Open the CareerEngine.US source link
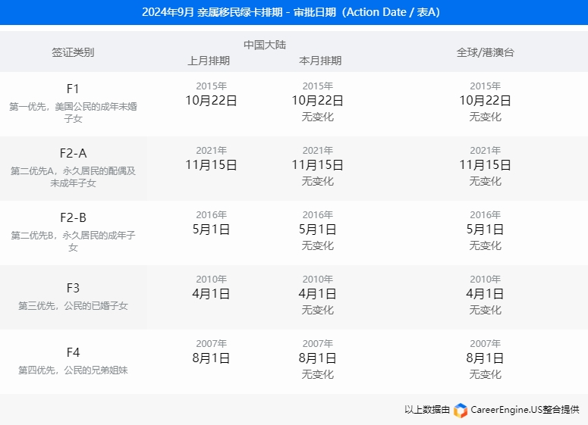The width and height of the screenshot is (588, 425). (525, 410)
